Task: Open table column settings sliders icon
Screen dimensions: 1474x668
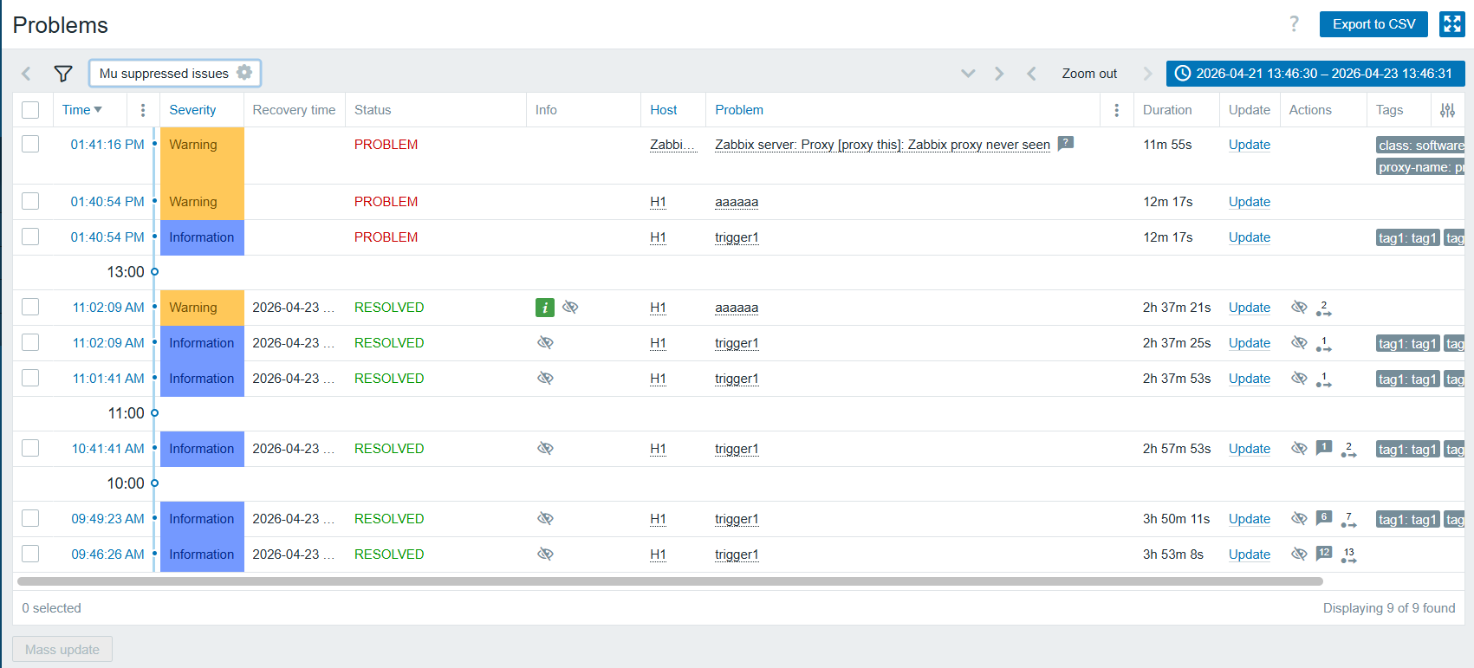Action: tap(1447, 110)
